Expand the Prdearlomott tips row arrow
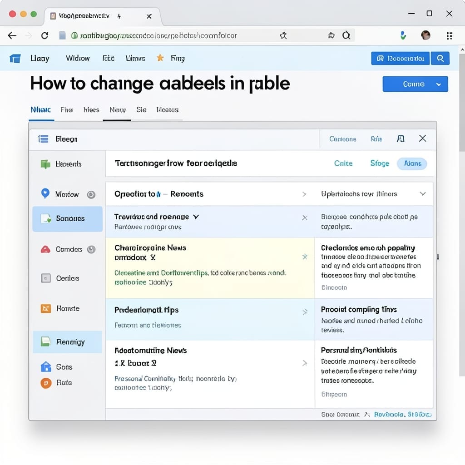This screenshot has width=465, height=465. [x=305, y=312]
